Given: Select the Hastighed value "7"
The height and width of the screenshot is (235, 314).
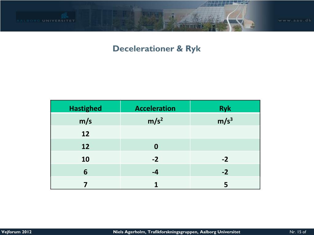Looking at the screenshot, I should (x=86, y=185).
